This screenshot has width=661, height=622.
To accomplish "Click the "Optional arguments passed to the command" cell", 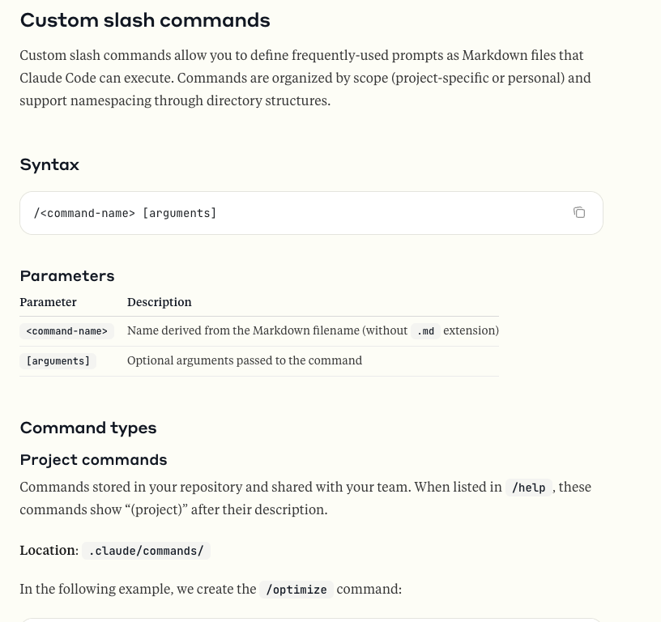I will click(x=245, y=360).
